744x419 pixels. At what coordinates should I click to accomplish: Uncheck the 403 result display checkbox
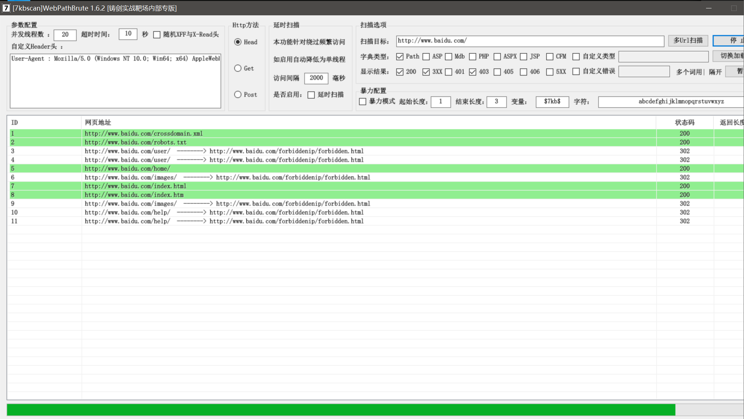(473, 72)
